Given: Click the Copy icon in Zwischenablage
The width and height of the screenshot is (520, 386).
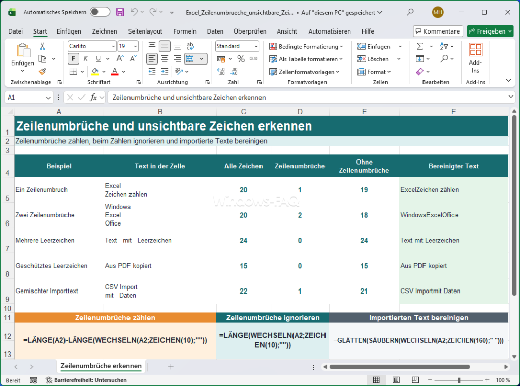Looking at the screenshot, I should click(x=42, y=59).
